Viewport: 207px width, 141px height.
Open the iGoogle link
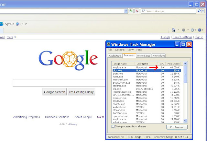(x=165, y=37)
